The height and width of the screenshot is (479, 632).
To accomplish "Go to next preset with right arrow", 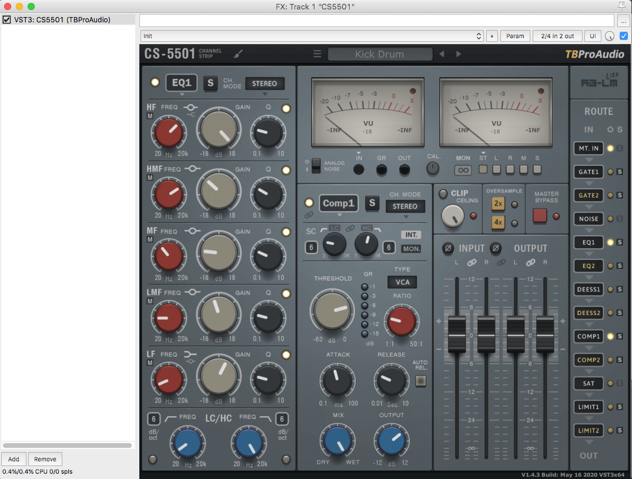I will 459,54.
